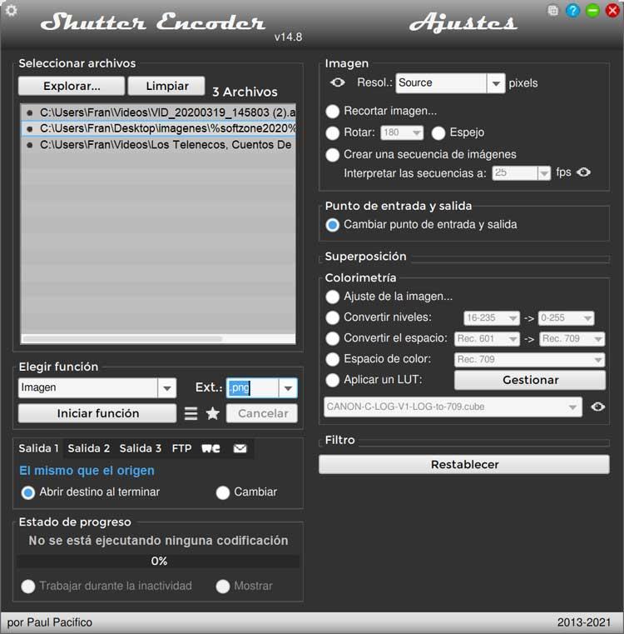Open the Rotar 180 dropdown
This screenshot has height=634, width=624.
402,132
